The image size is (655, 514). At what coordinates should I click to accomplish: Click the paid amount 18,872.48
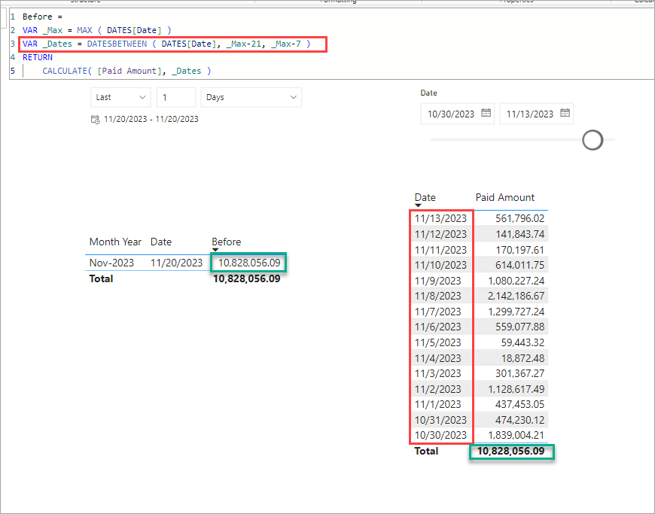[x=522, y=357]
